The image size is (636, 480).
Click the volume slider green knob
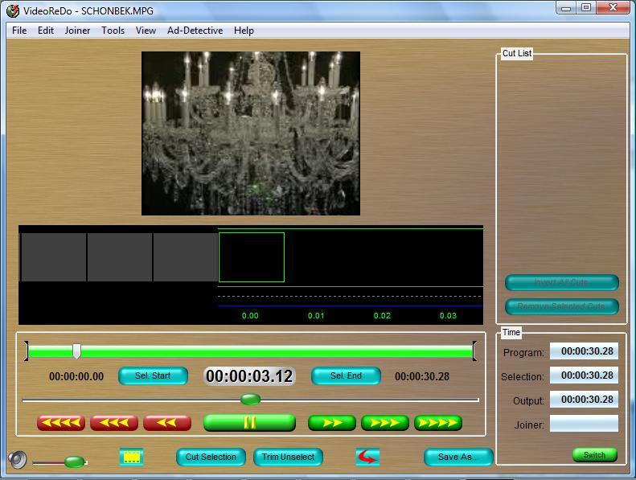point(75,462)
